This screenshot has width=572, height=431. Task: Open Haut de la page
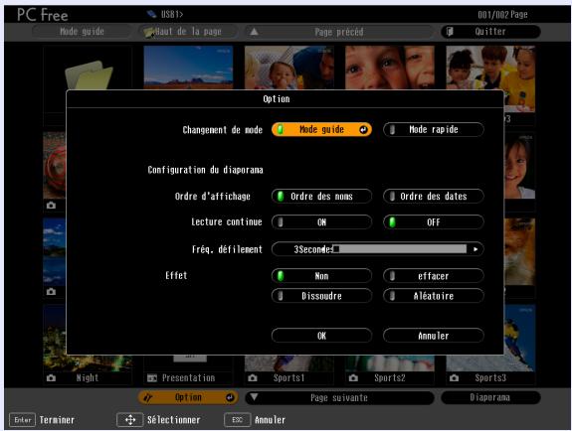(x=188, y=32)
